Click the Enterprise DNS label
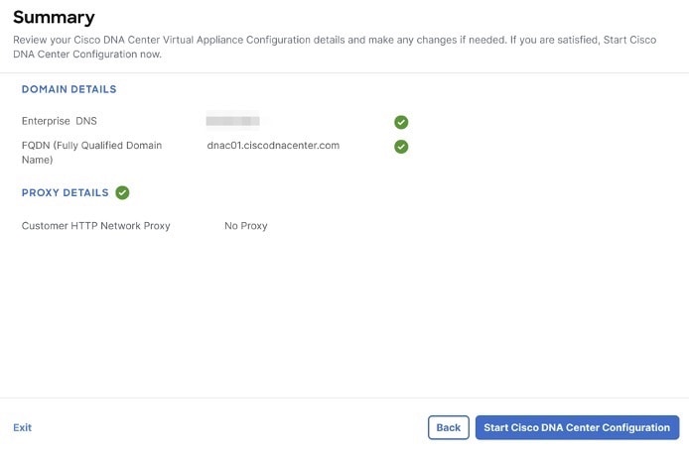This screenshot has width=689, height=456. pyautogui.click(x=60, y=121)
